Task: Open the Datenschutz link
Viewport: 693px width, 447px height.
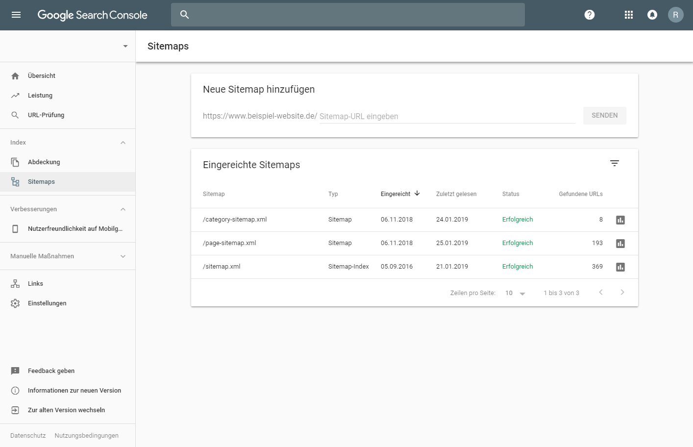Action: (28, 436)
